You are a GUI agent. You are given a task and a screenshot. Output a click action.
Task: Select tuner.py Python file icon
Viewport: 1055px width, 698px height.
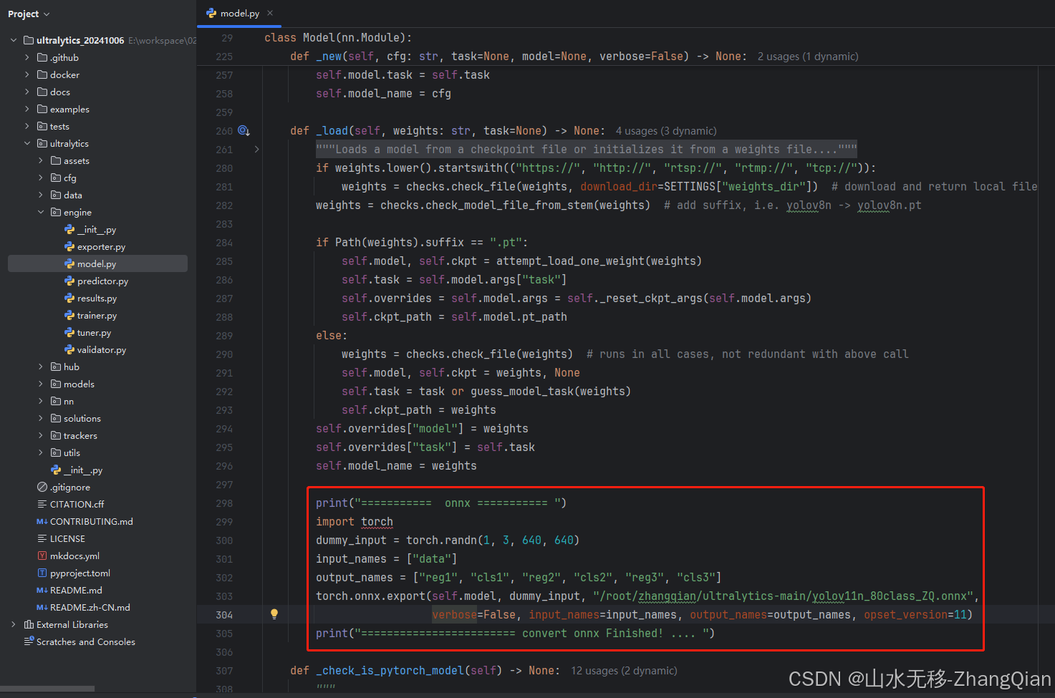click(x=69, y=332)
